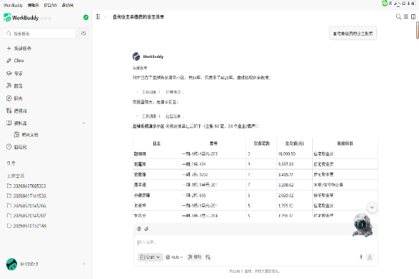Open the Automation clock item in the sidebar
Screen dimensions: 419x279
tap(17, 147)
